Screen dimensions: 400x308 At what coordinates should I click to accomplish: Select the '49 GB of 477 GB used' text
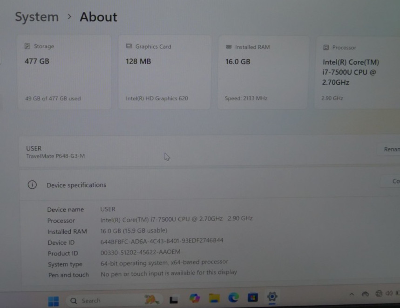53,98
